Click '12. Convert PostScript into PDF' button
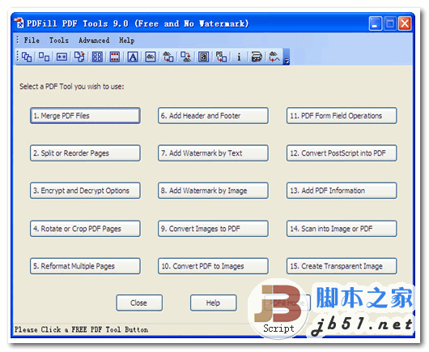429x352 pixels. (342, 153)
